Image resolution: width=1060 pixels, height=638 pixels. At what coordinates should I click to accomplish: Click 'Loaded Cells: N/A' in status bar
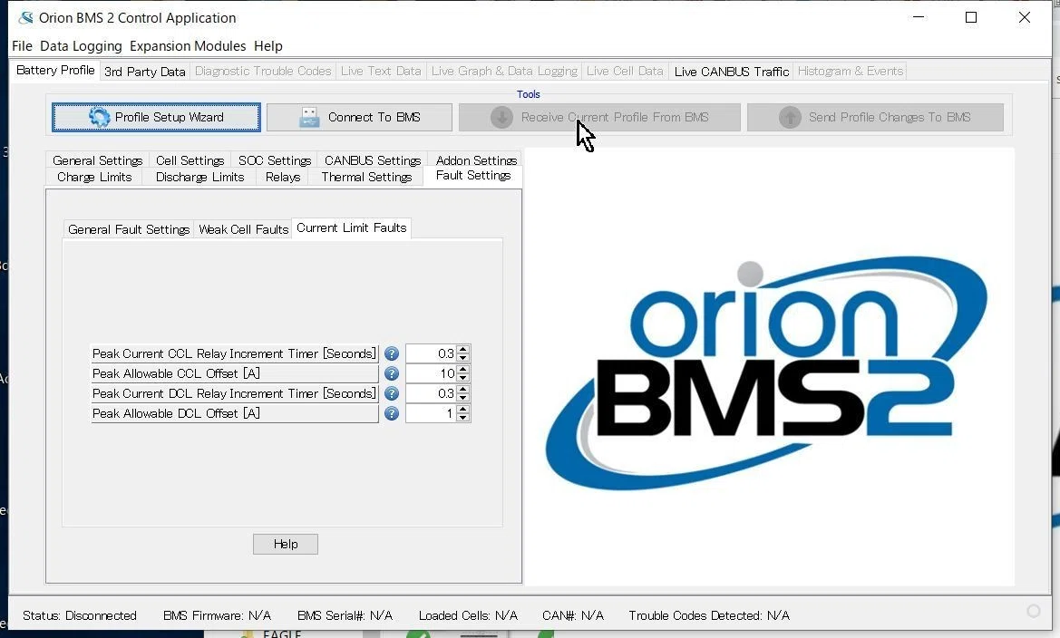tap(468, 615)
